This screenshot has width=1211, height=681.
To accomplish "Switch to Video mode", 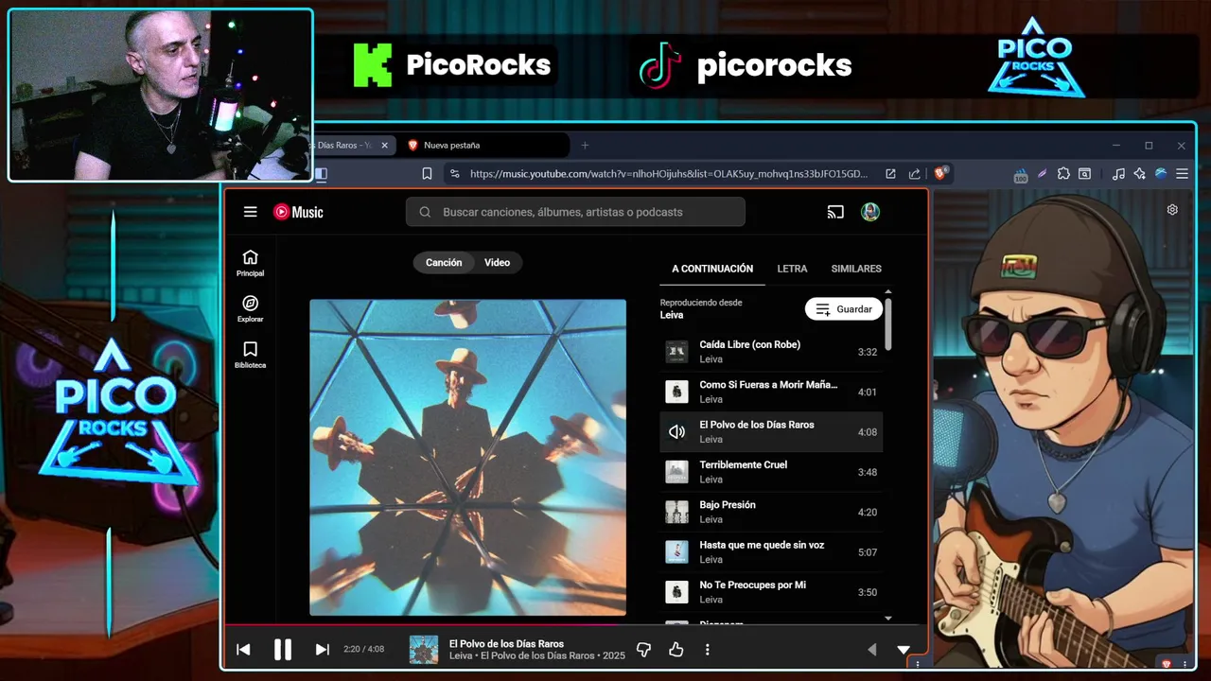I will pos(498,263).
